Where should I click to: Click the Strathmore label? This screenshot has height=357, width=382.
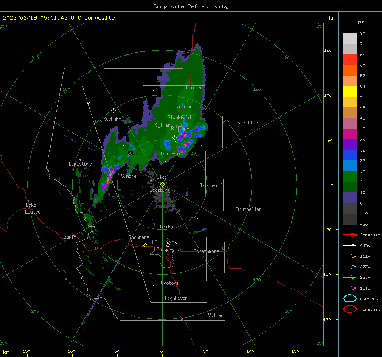tap(206, 251)
